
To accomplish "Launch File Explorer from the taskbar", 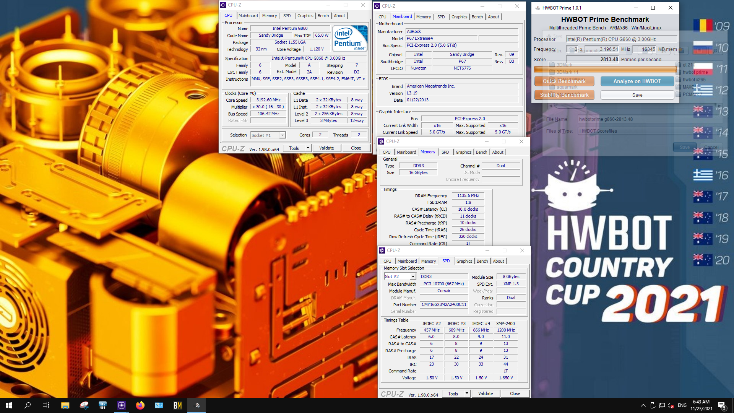I will 65,405.
